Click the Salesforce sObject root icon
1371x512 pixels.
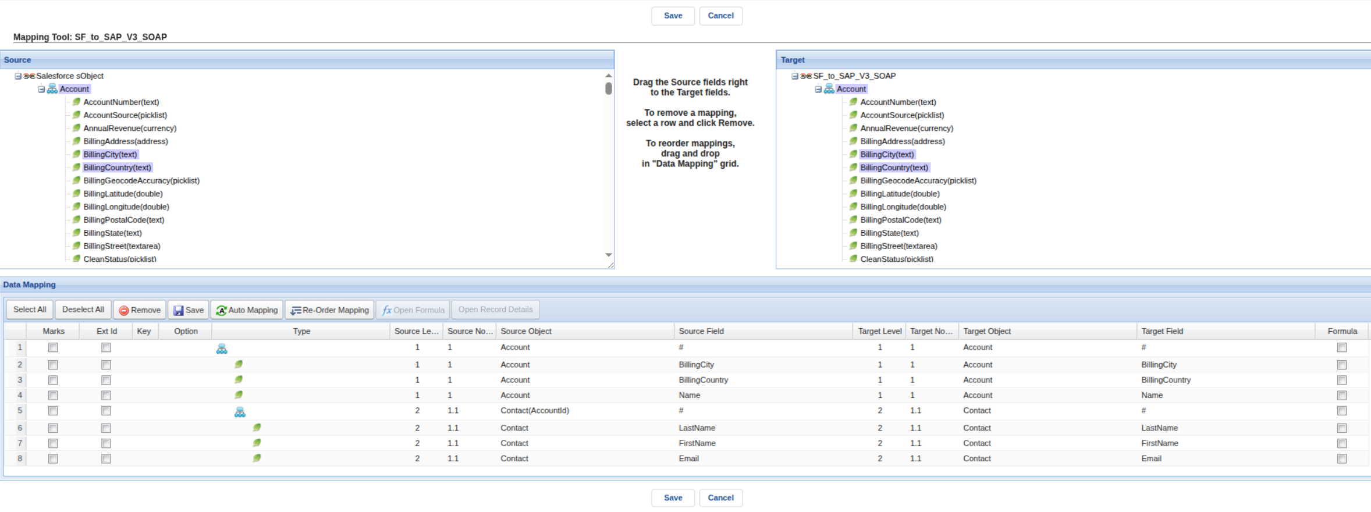point(29,76)
